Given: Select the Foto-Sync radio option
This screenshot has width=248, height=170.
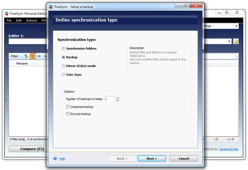Looking at the screenshot, I should pyautogui.click(x=63, y=75).
